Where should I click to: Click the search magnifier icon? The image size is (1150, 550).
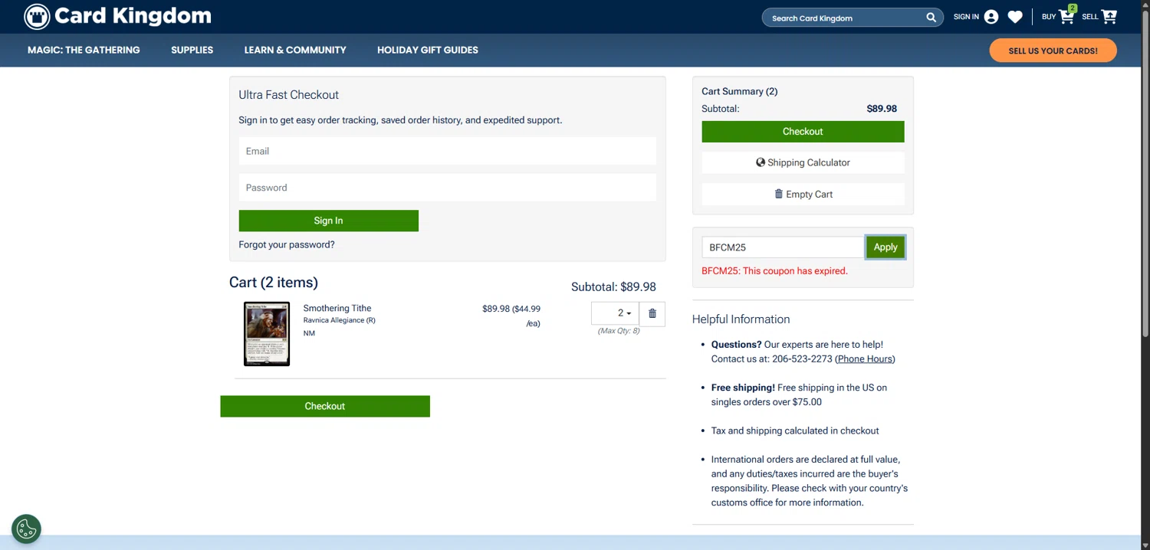pos(931,18)
